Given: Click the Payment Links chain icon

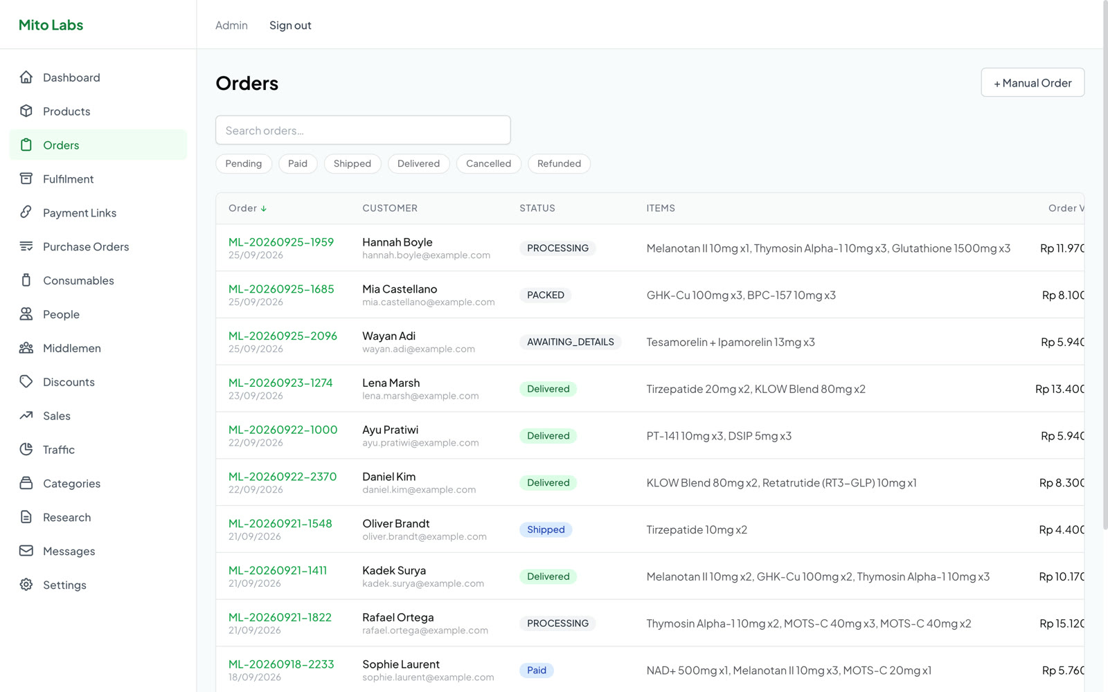Looking at the screenshot, I should point(26,212).
